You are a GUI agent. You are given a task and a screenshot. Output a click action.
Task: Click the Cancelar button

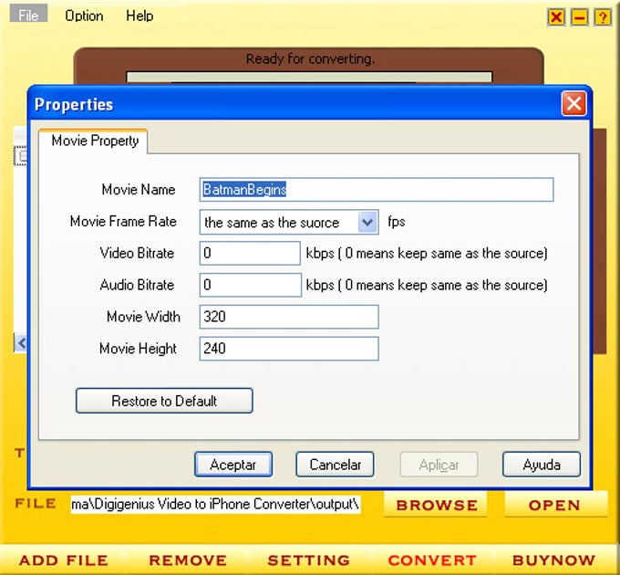[335, 465]
